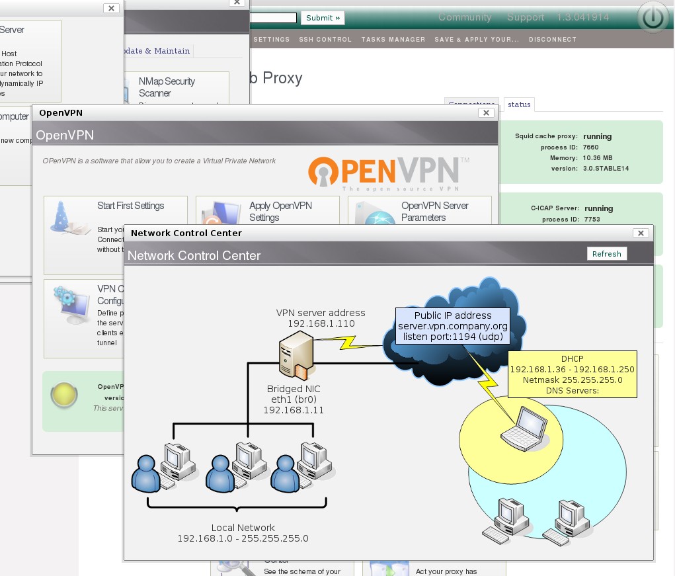This screenshot has width=675, height=576.
Task: Open the TASKS MANAGER menu item
Action: [x=393, y=39]
